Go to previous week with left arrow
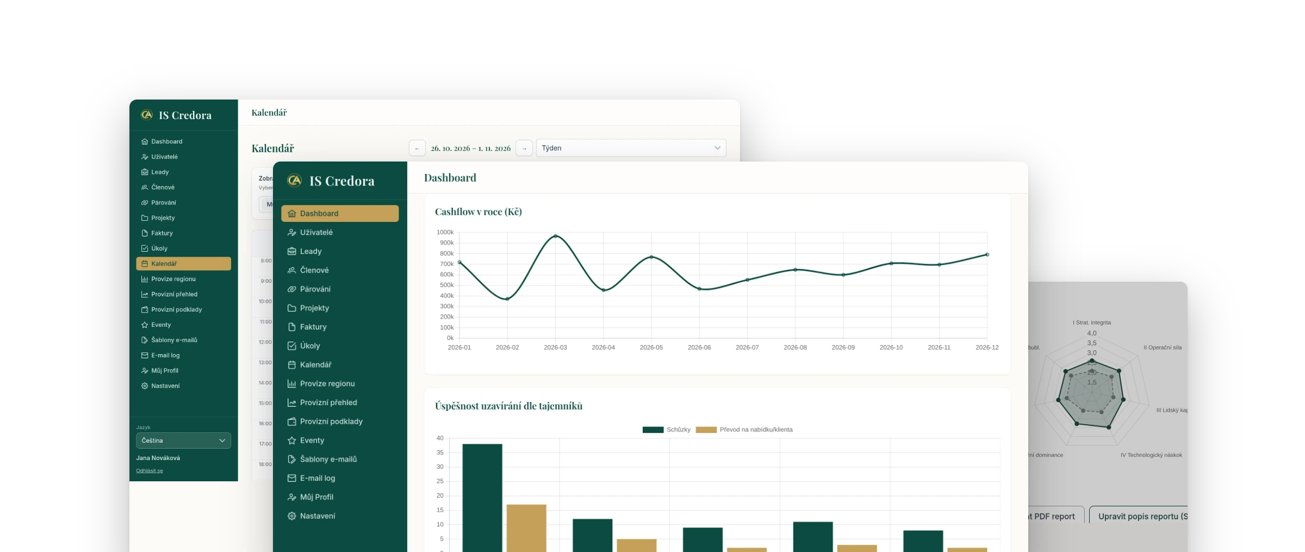 click(417, 148)
